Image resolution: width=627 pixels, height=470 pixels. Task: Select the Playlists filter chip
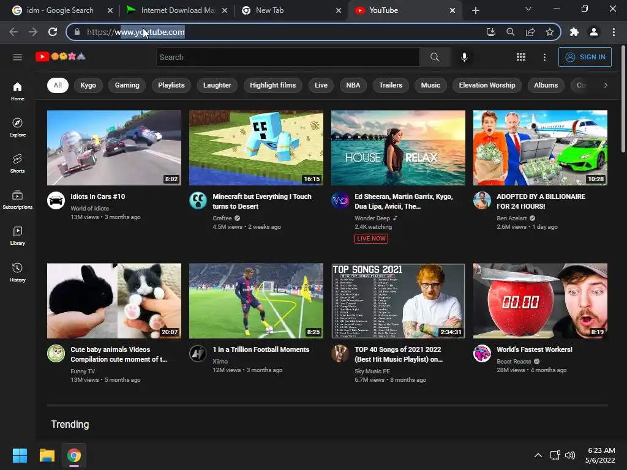(x=171, y=85)
